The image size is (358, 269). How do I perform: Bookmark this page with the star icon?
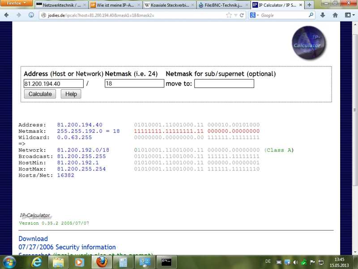pos(229,15)
